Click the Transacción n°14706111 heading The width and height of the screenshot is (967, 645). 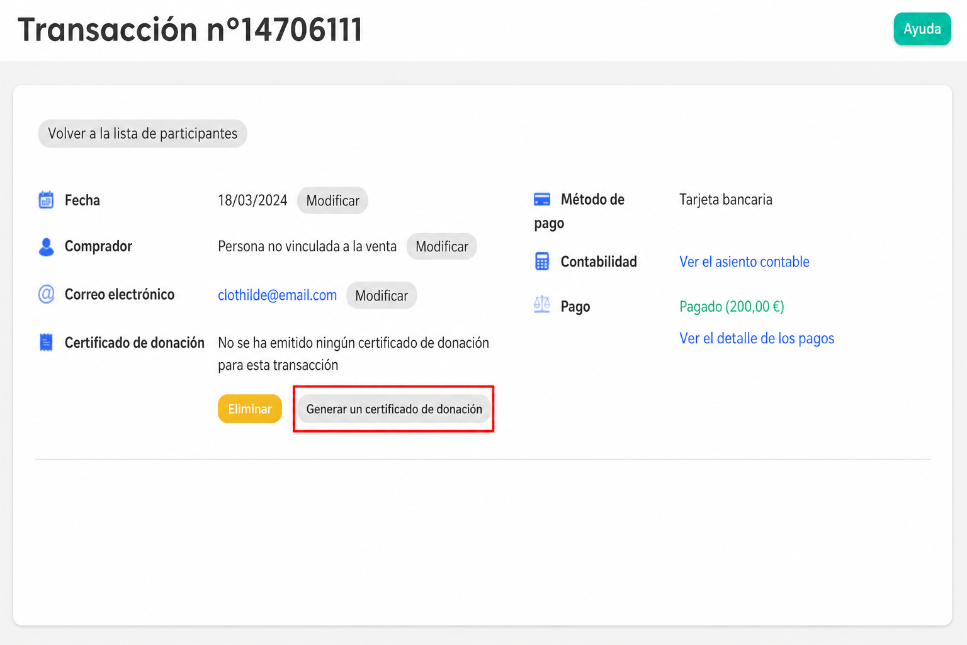[190, 30]
